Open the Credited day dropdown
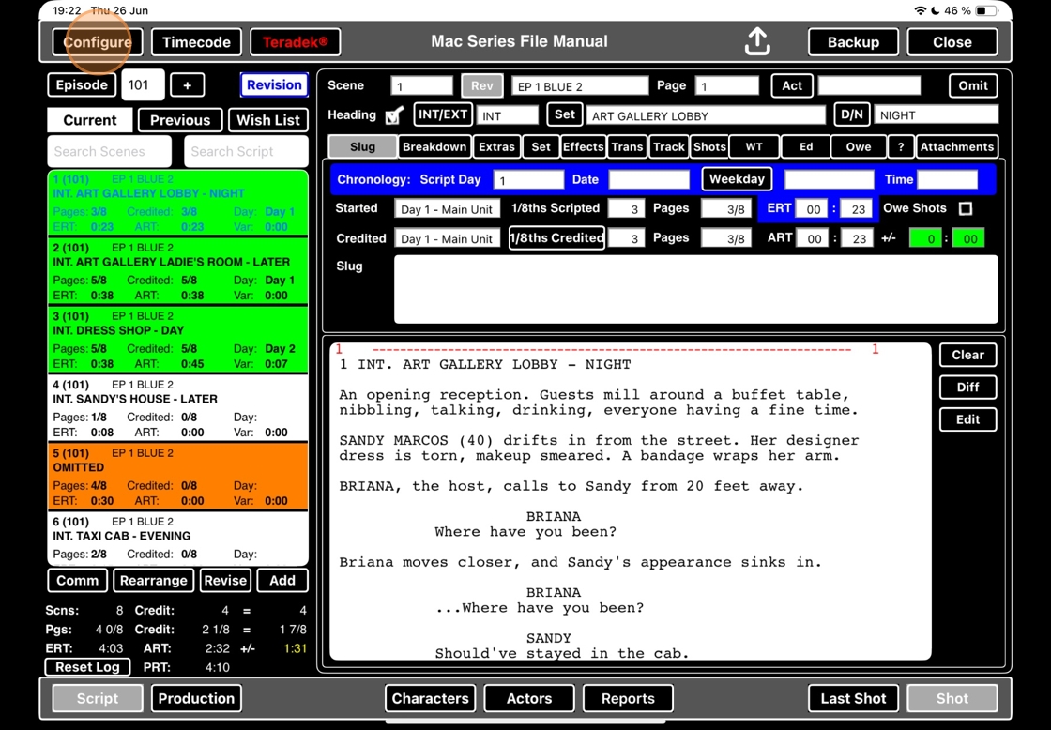This screenshot has height=730, width=1051. pos(447,238)
